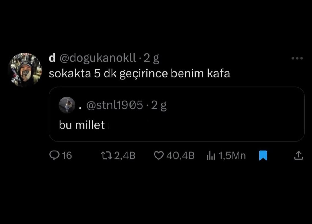Click the share upload icon
This screenshot has width=312, height=224.
[298, 156]
